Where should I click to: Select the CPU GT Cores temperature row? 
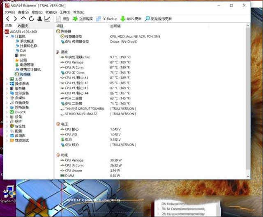click(95, 73)
